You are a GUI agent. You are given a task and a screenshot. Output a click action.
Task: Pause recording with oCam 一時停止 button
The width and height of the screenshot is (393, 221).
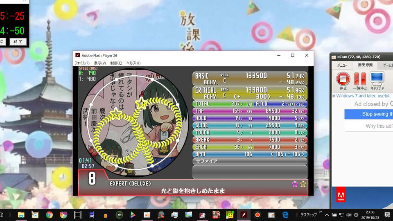coord(360,81)
